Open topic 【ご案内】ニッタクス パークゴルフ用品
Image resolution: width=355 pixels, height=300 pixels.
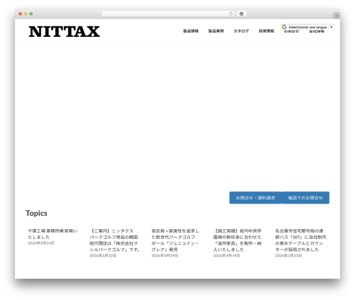click(x=114, y=240)
